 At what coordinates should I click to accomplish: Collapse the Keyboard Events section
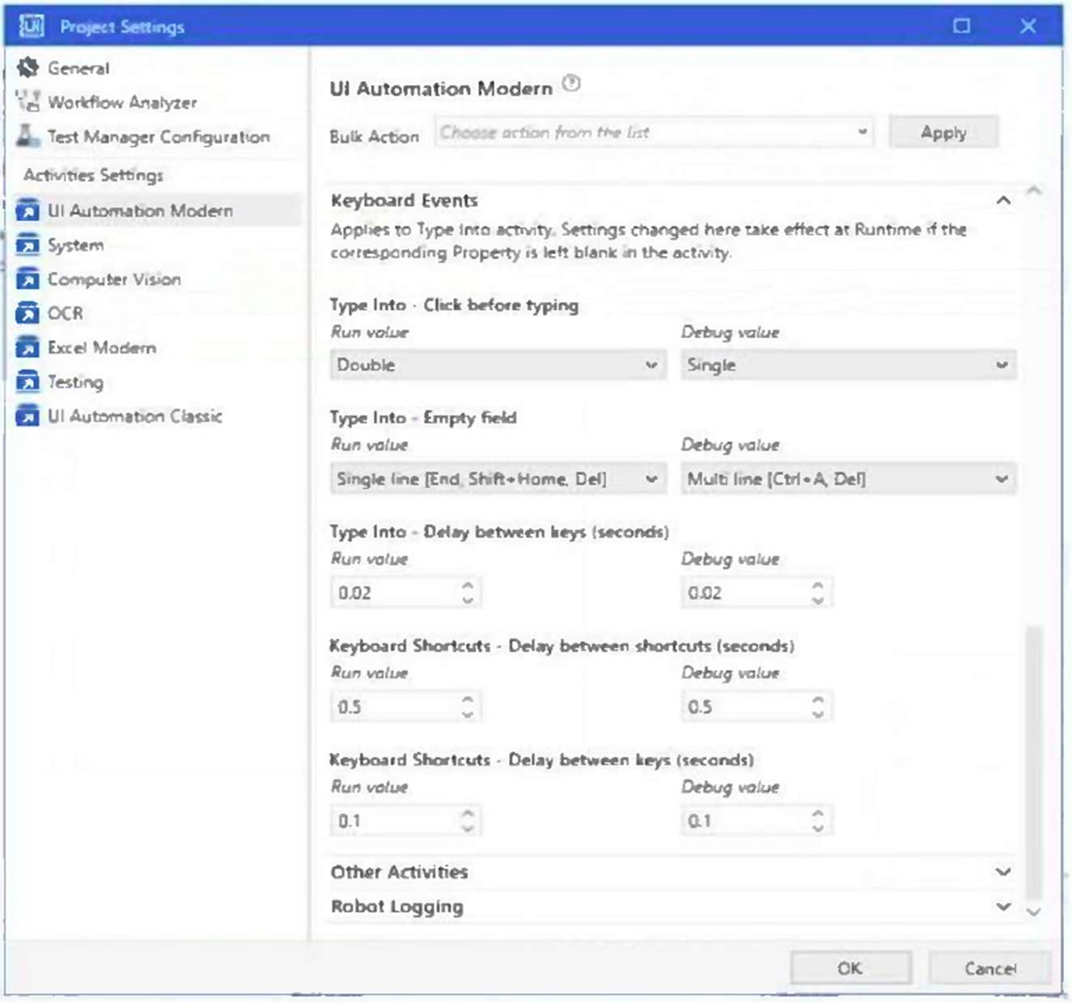point(1003,201)
